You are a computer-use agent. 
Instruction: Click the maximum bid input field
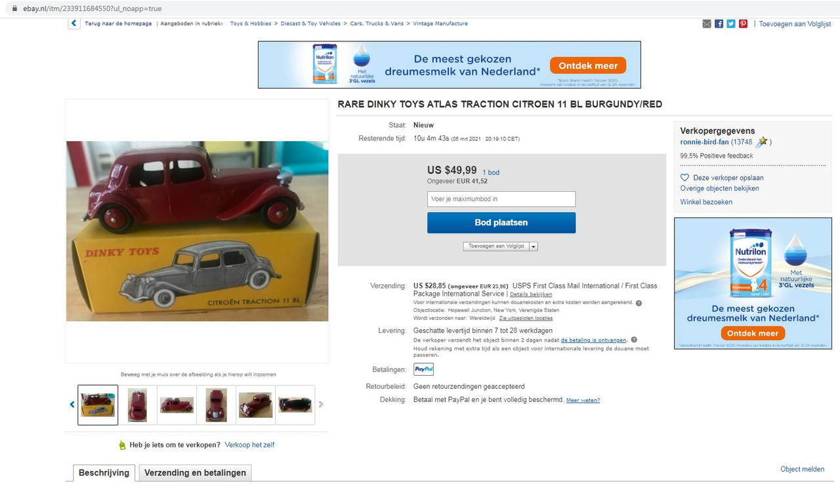coord(501,199)
